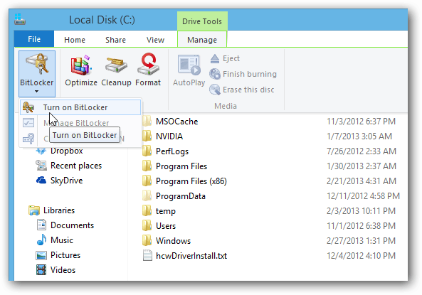Click the NVIDIA folder date 1/7/2013 3:05 AM
The image size is (422, 295).
[x=359, y=136]
